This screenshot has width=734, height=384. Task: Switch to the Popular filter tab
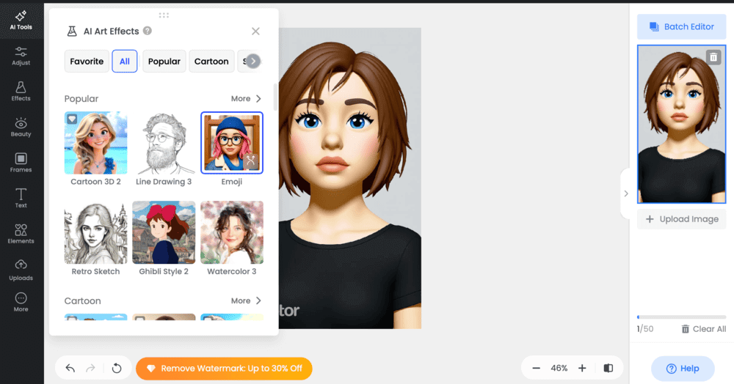click(164, 62)
